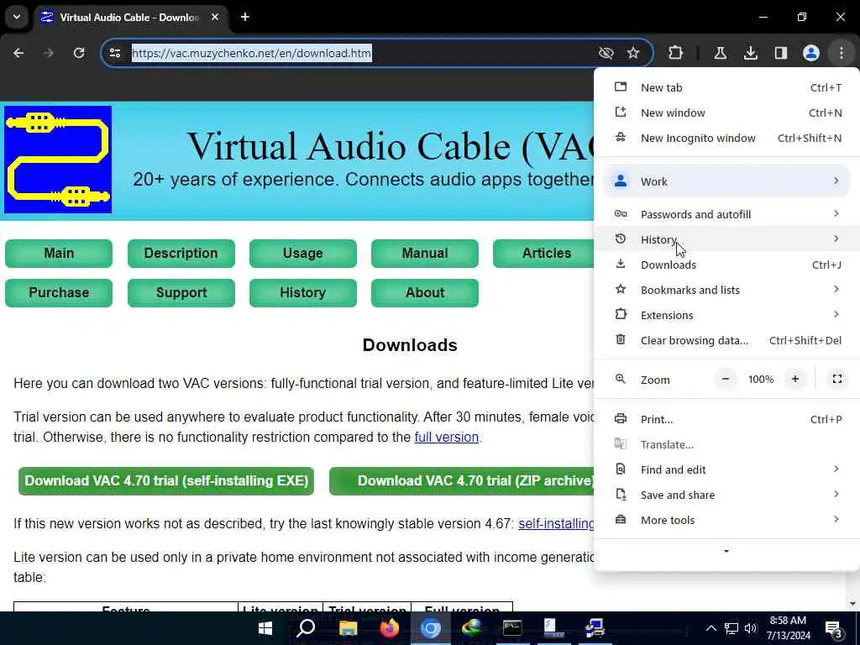Follow the full version link

(447, 437)
